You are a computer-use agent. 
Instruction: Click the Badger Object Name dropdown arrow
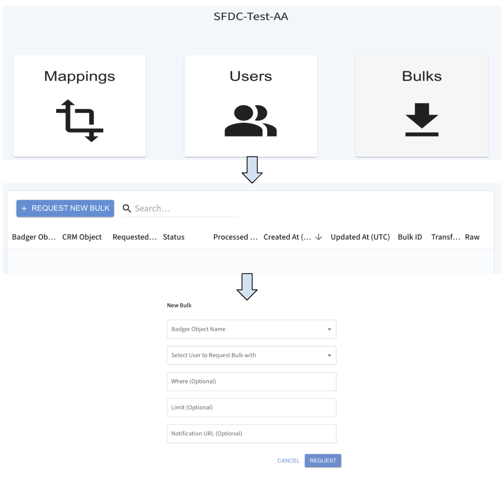[x=329, y=329]
